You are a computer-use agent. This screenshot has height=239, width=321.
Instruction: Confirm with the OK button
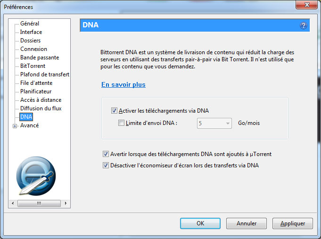click(200, 223)
